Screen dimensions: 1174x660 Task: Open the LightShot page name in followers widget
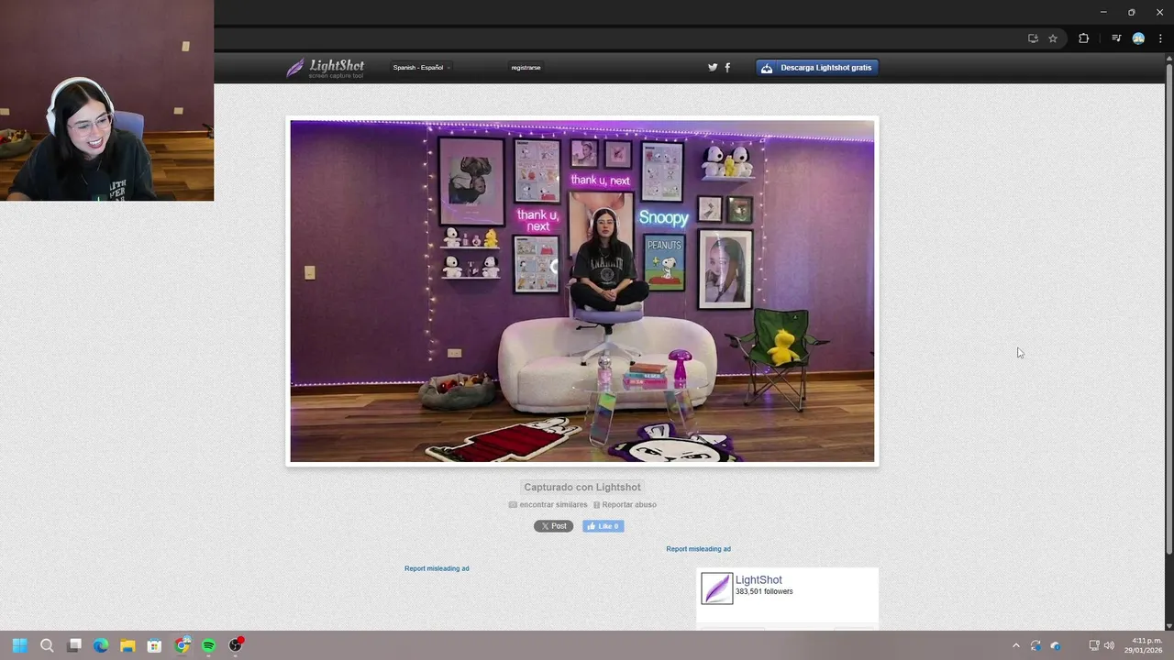759,580
